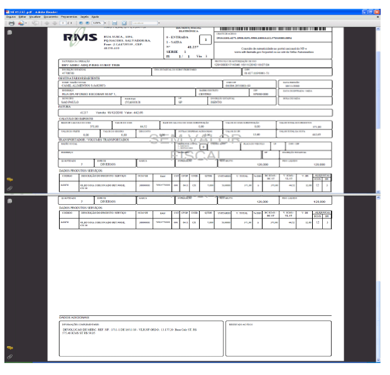The height and width of the screenshot is (375, 390).
Task: Click the upper view scrollbar up arrow
Action: pos(378,29)
